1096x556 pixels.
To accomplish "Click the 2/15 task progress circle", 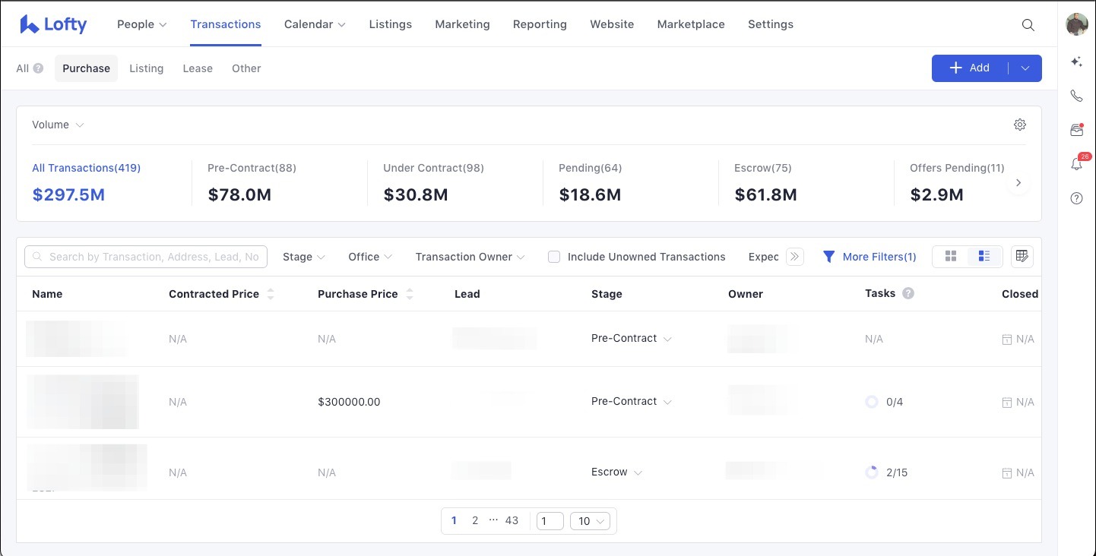I will (872, 472).
